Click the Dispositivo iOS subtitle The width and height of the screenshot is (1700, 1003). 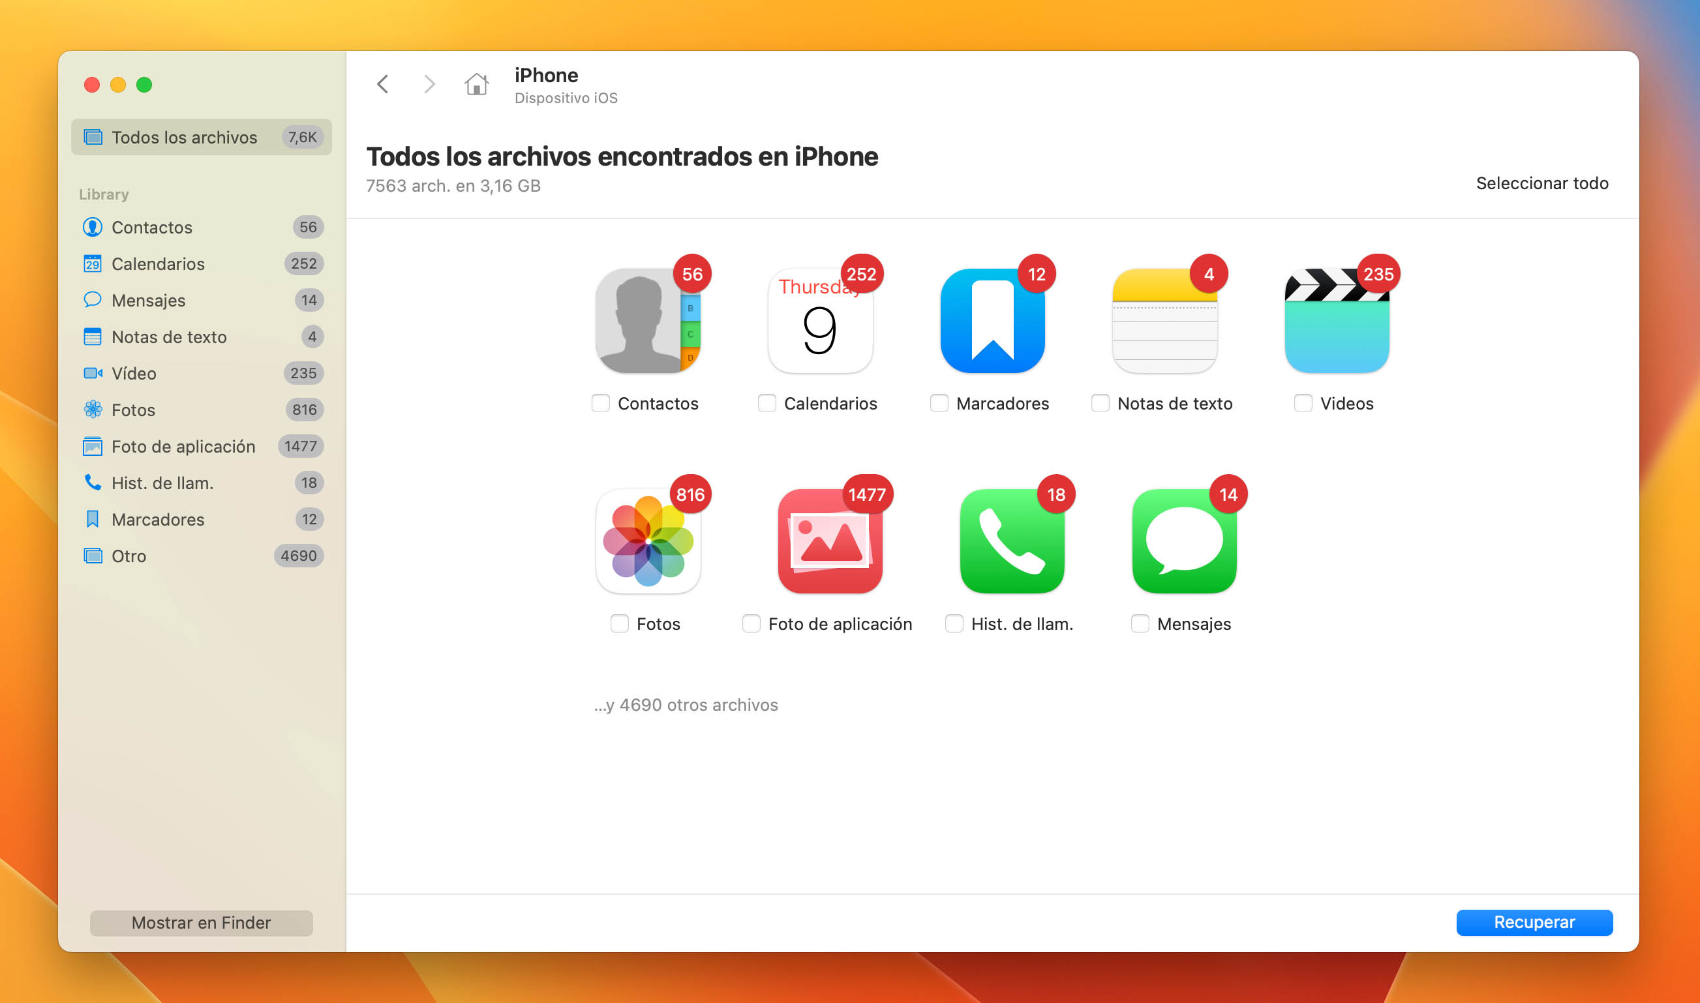pos(566,98)
